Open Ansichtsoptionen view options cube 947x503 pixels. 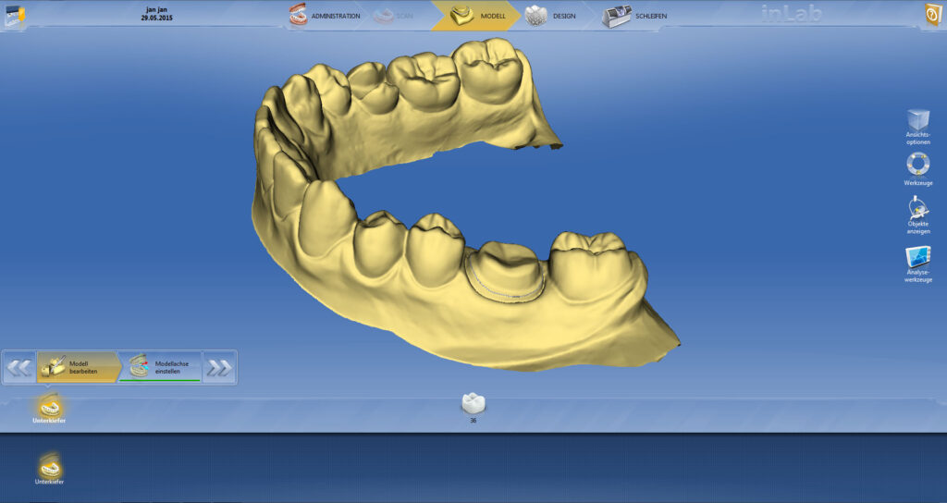point(917,122)
